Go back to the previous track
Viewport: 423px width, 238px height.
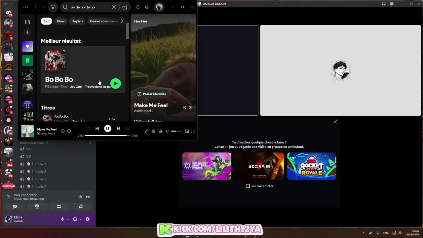(97, 129)
